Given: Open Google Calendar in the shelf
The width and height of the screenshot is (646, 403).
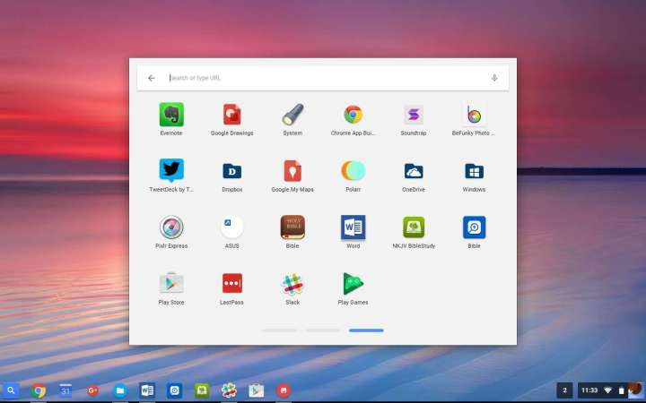Looking at the screenshot, I should coord(65,390).
